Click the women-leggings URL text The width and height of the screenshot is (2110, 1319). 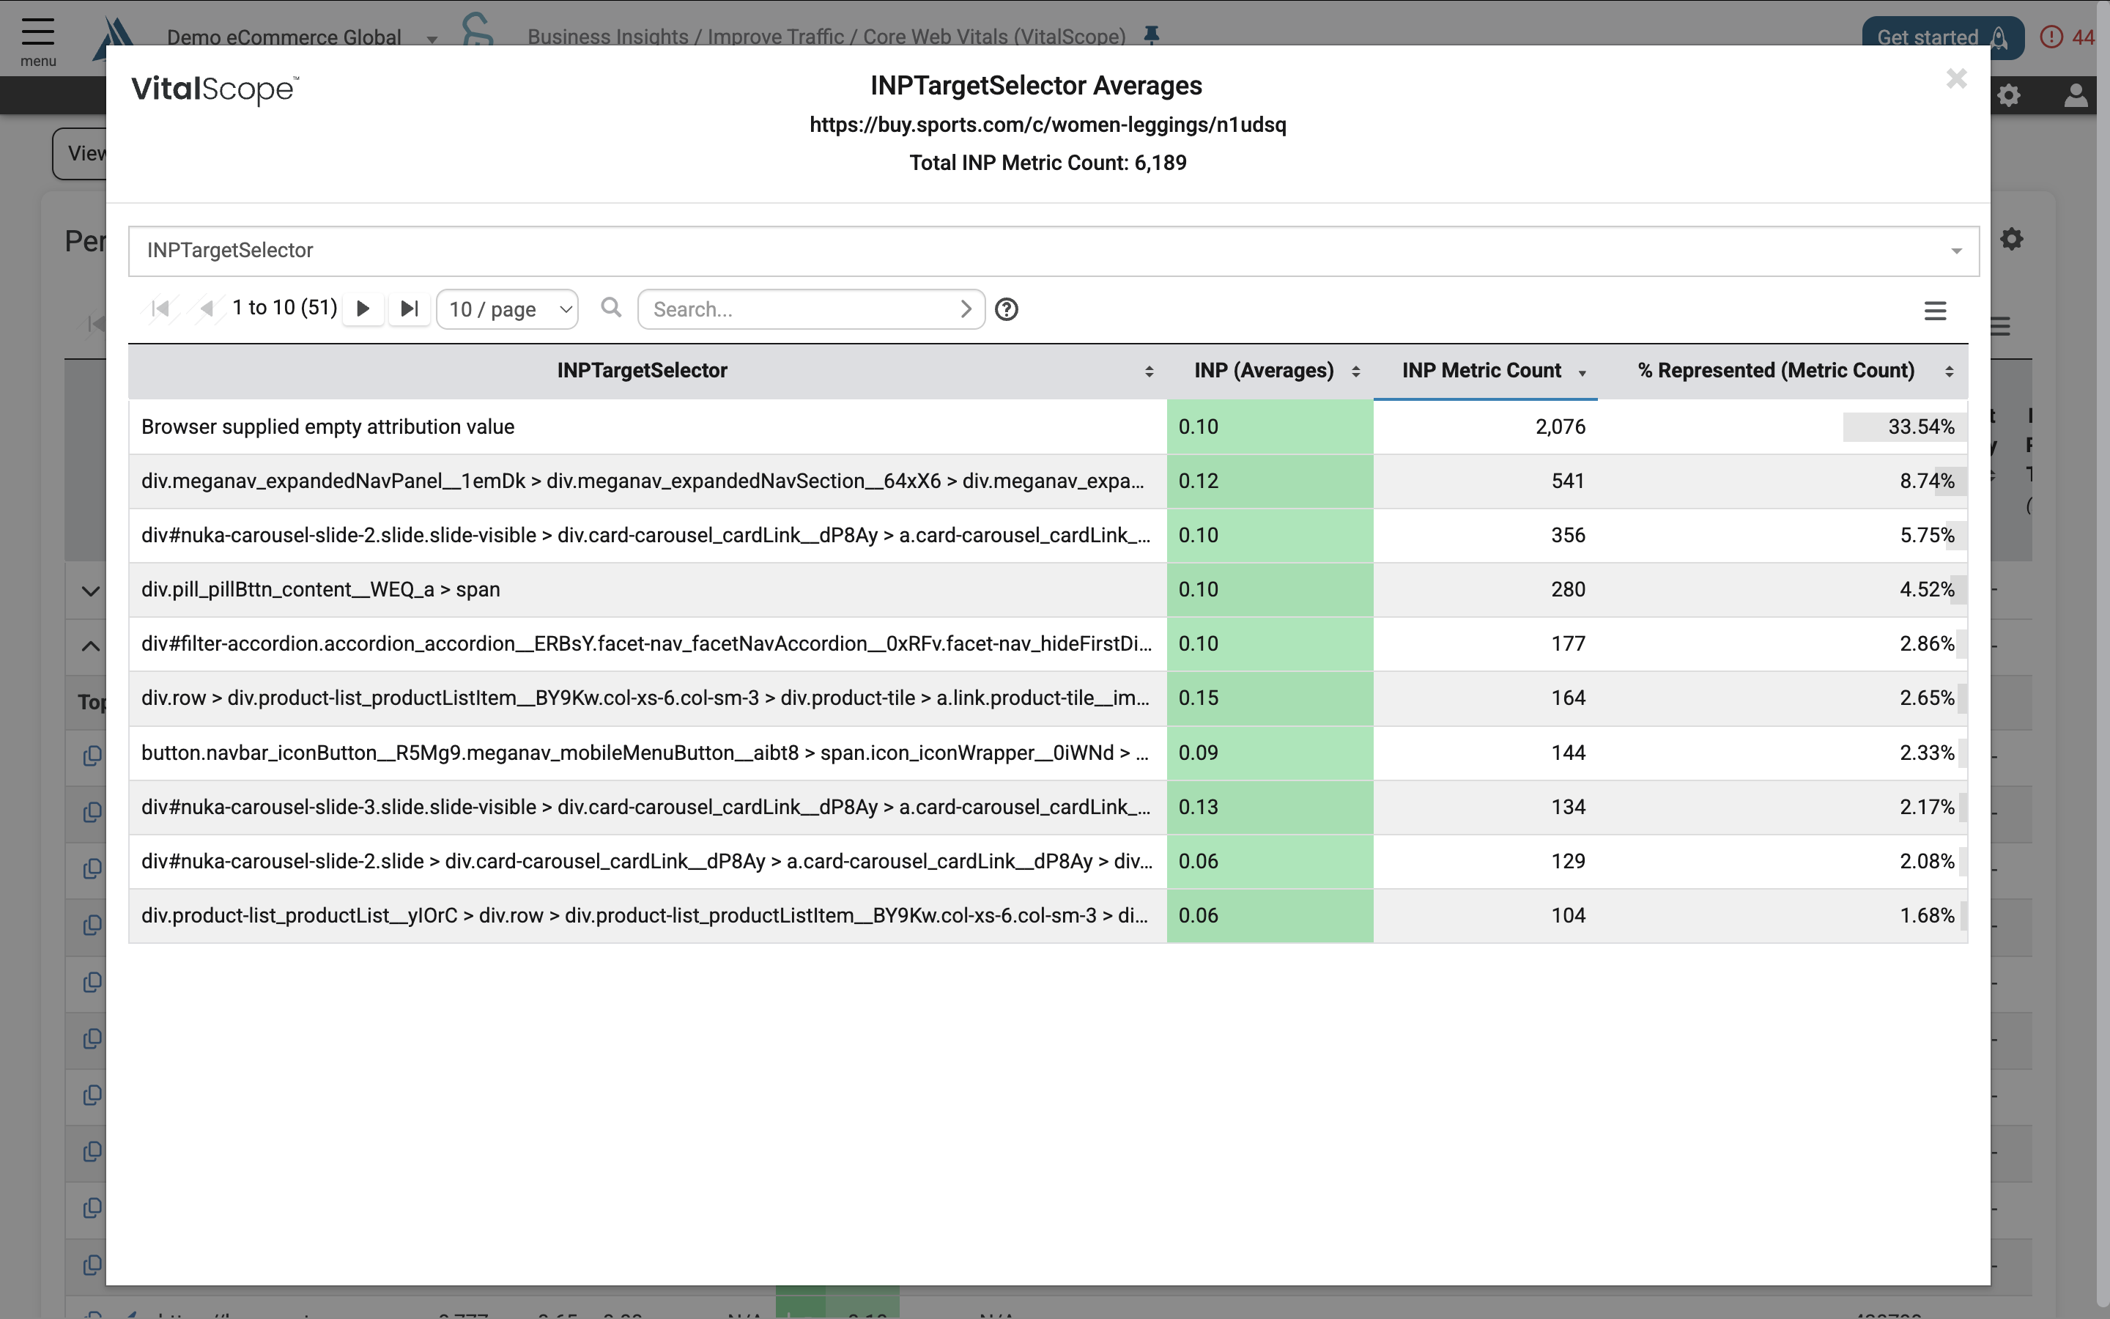[x=1047, y=125]
